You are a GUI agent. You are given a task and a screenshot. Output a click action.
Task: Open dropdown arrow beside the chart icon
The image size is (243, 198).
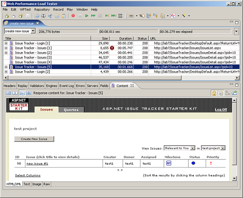[x=178, y=16]
